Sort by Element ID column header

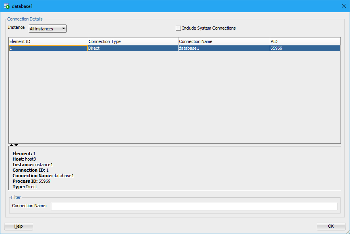pyautogui.click(x=48, y=41)
